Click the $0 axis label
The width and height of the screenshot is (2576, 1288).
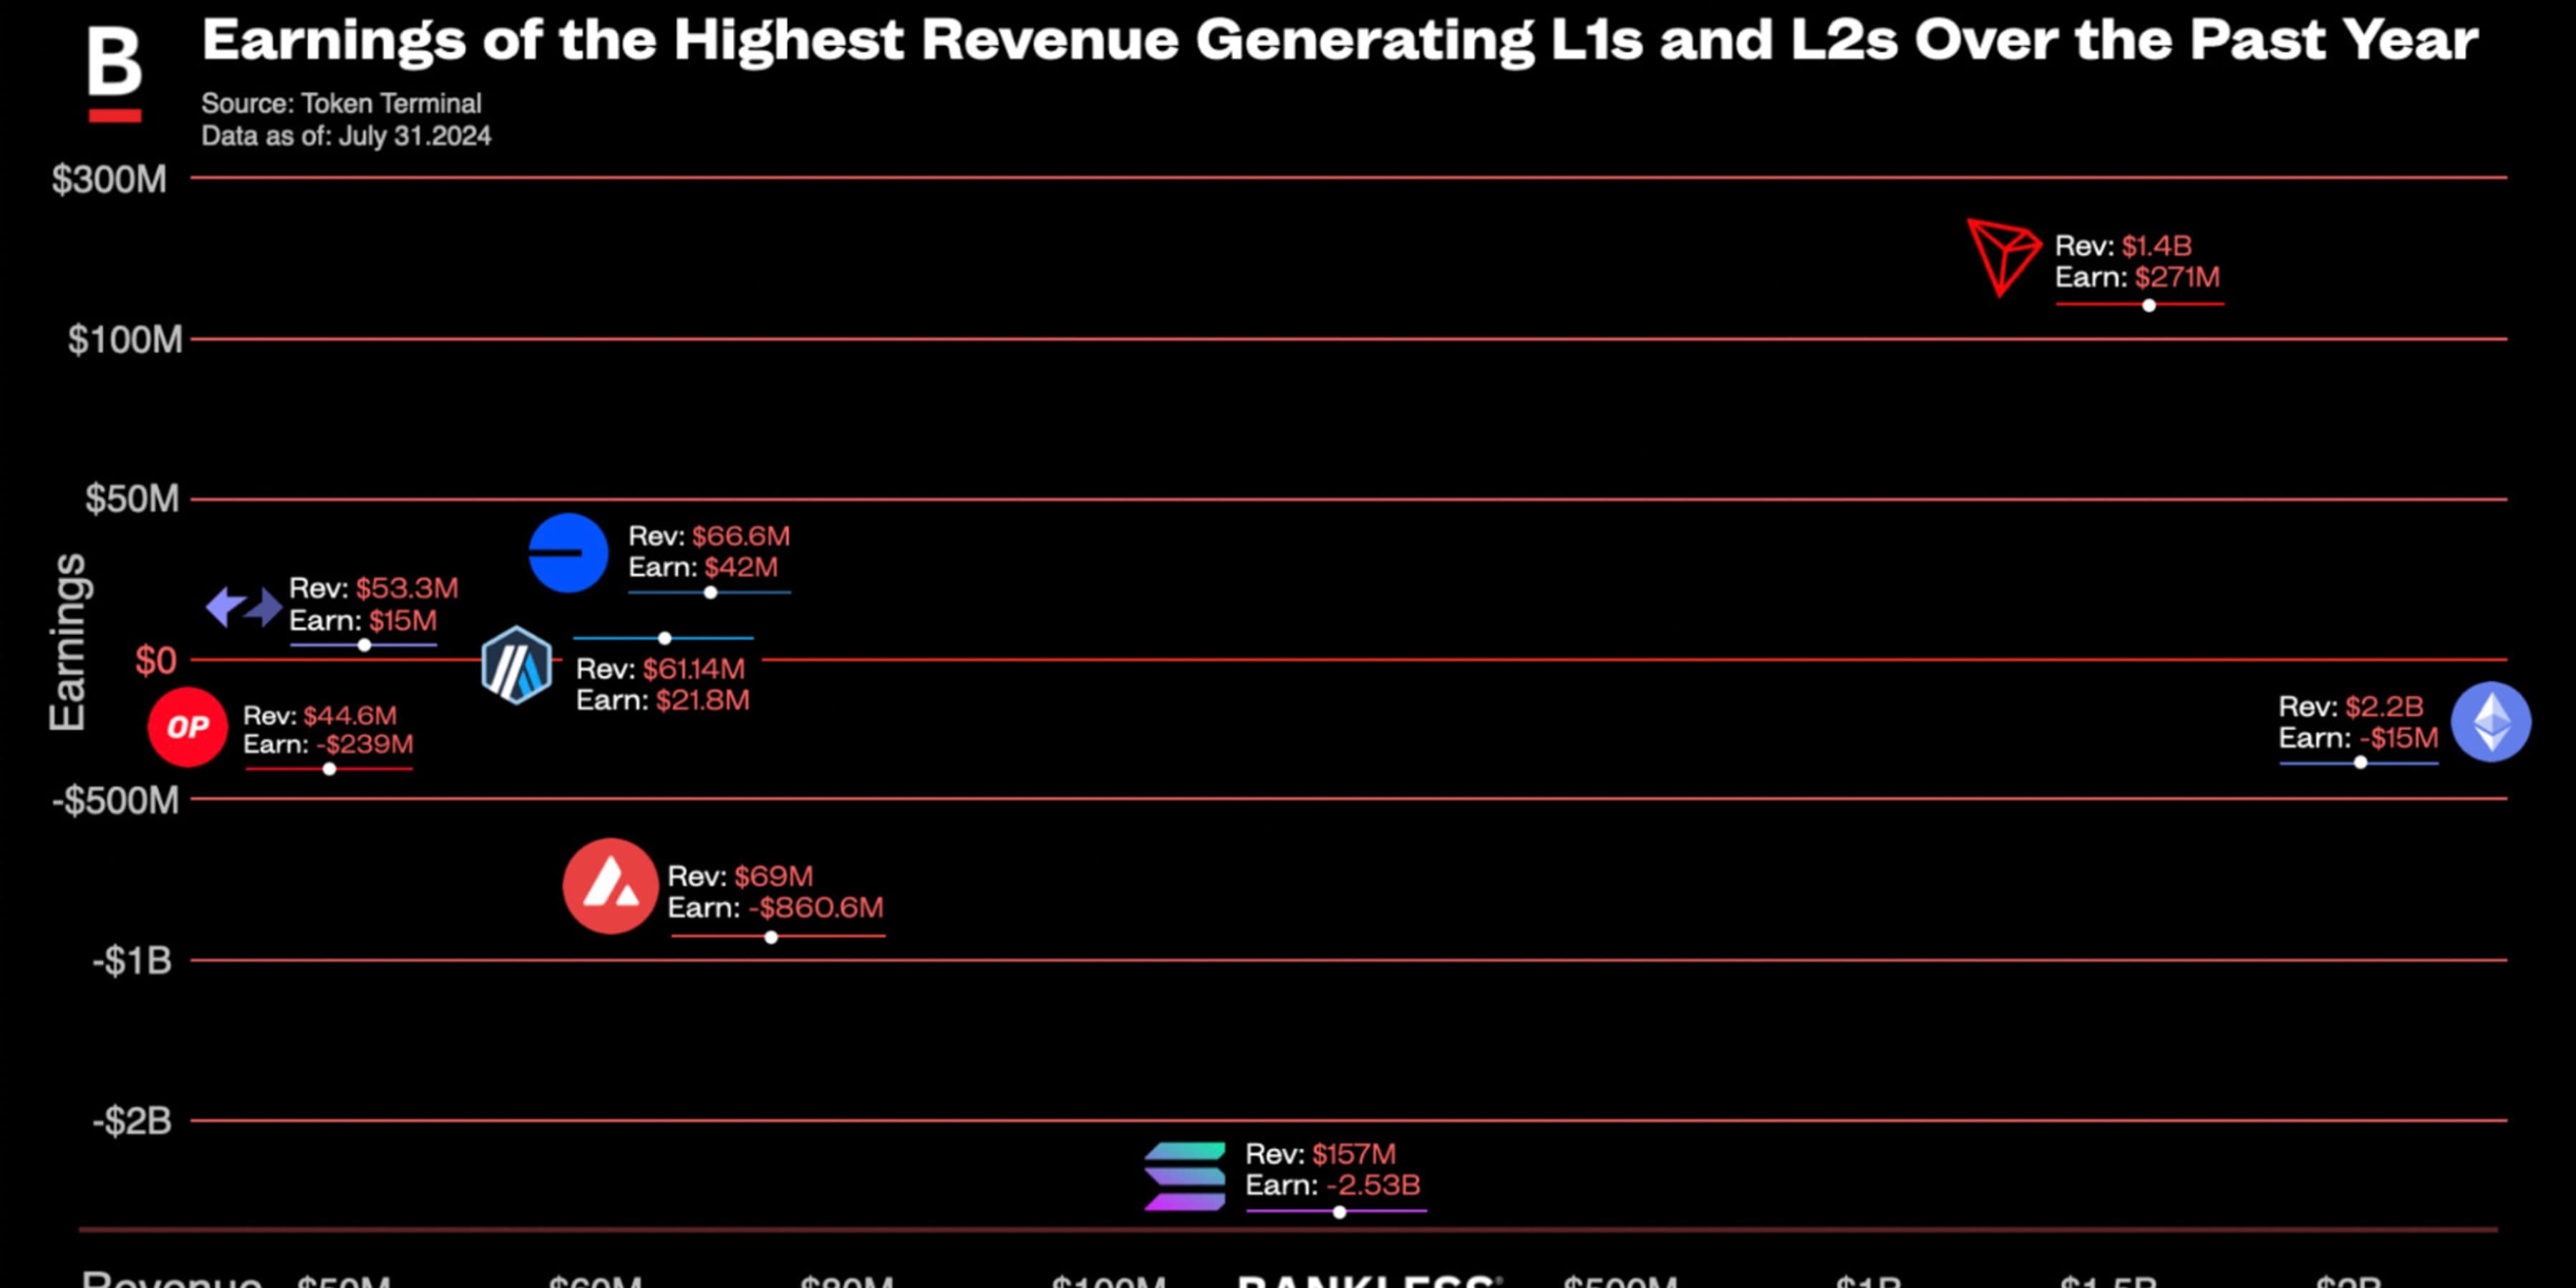(156, 661)
